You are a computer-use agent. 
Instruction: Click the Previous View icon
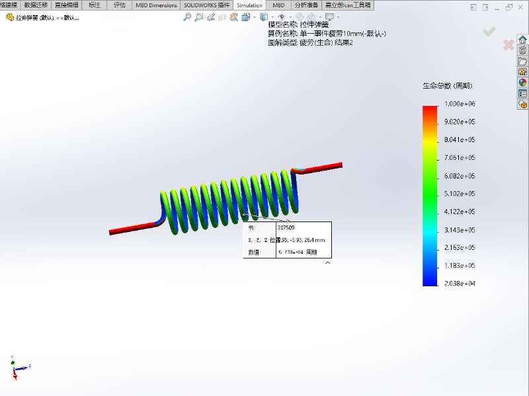(211, 17)
